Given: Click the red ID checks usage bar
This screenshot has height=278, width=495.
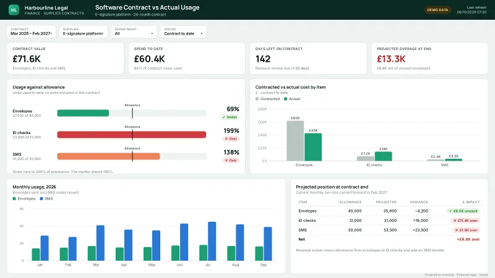Looking at the screenshot, I should point(132,135).
